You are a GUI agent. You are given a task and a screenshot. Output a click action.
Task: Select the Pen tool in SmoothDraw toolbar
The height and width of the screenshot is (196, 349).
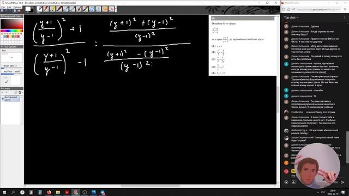click(40, 9)
